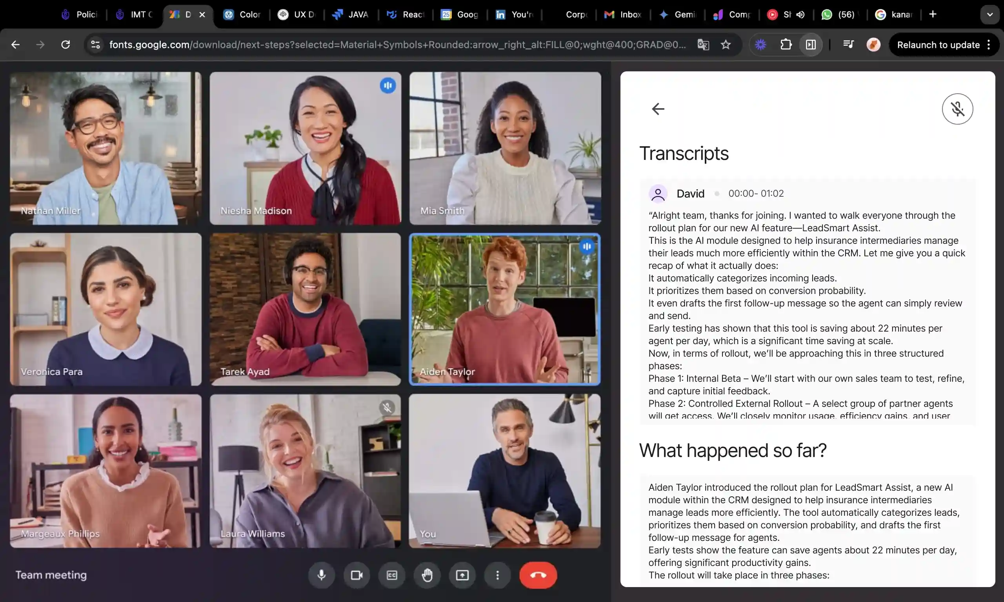Open the Chrome extensions puzzle icon

786,45
